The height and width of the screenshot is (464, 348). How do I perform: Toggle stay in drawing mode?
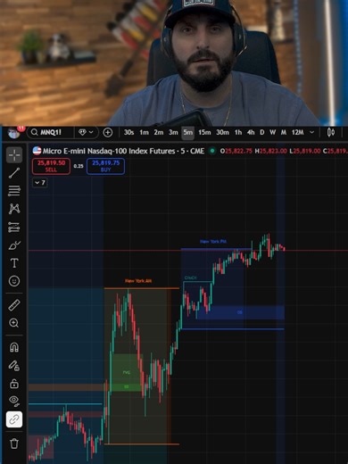(x=14, y=366)
